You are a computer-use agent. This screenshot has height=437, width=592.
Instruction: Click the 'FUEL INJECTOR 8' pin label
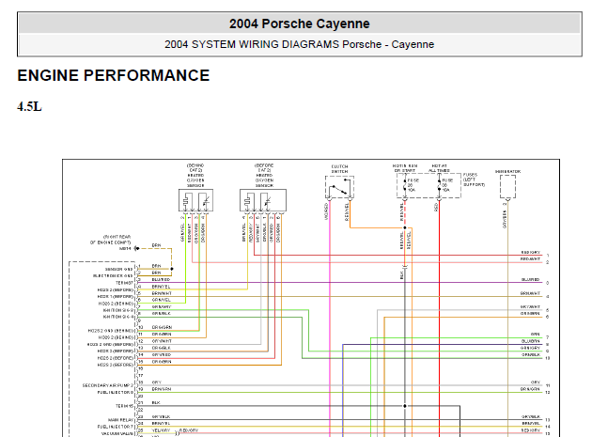pos(116,393)
